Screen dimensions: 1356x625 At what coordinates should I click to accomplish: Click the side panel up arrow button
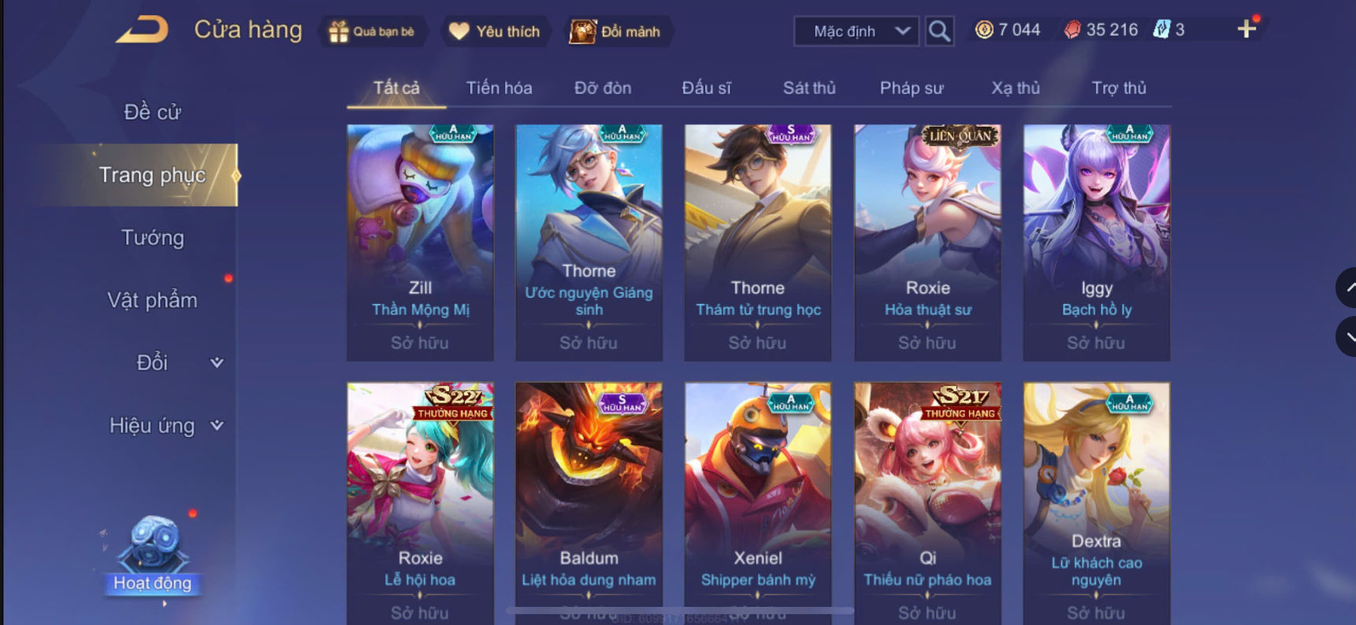click(1347, 288)
